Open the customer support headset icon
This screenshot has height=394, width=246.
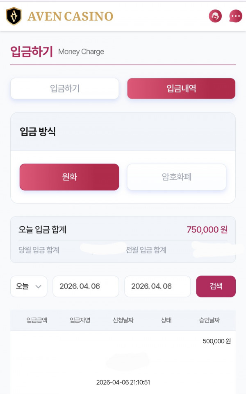coord(215,16)
